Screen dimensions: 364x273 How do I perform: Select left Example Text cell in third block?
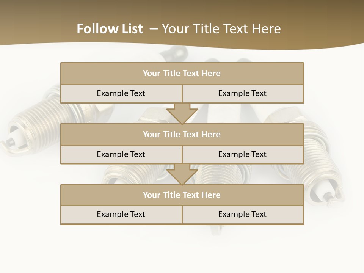pyautogui.click(x=121, y=214)
